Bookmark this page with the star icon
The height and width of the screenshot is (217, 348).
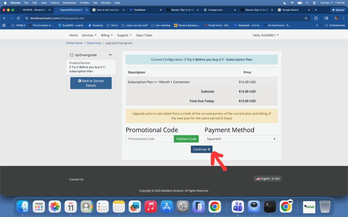click(306, 18)
